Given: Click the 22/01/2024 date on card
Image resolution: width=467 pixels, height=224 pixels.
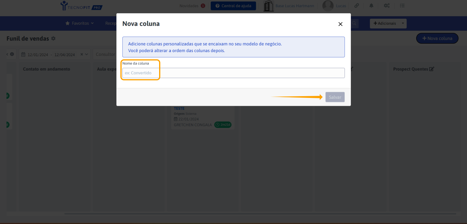Looking at the screenshot, I should tap(189, 119).
